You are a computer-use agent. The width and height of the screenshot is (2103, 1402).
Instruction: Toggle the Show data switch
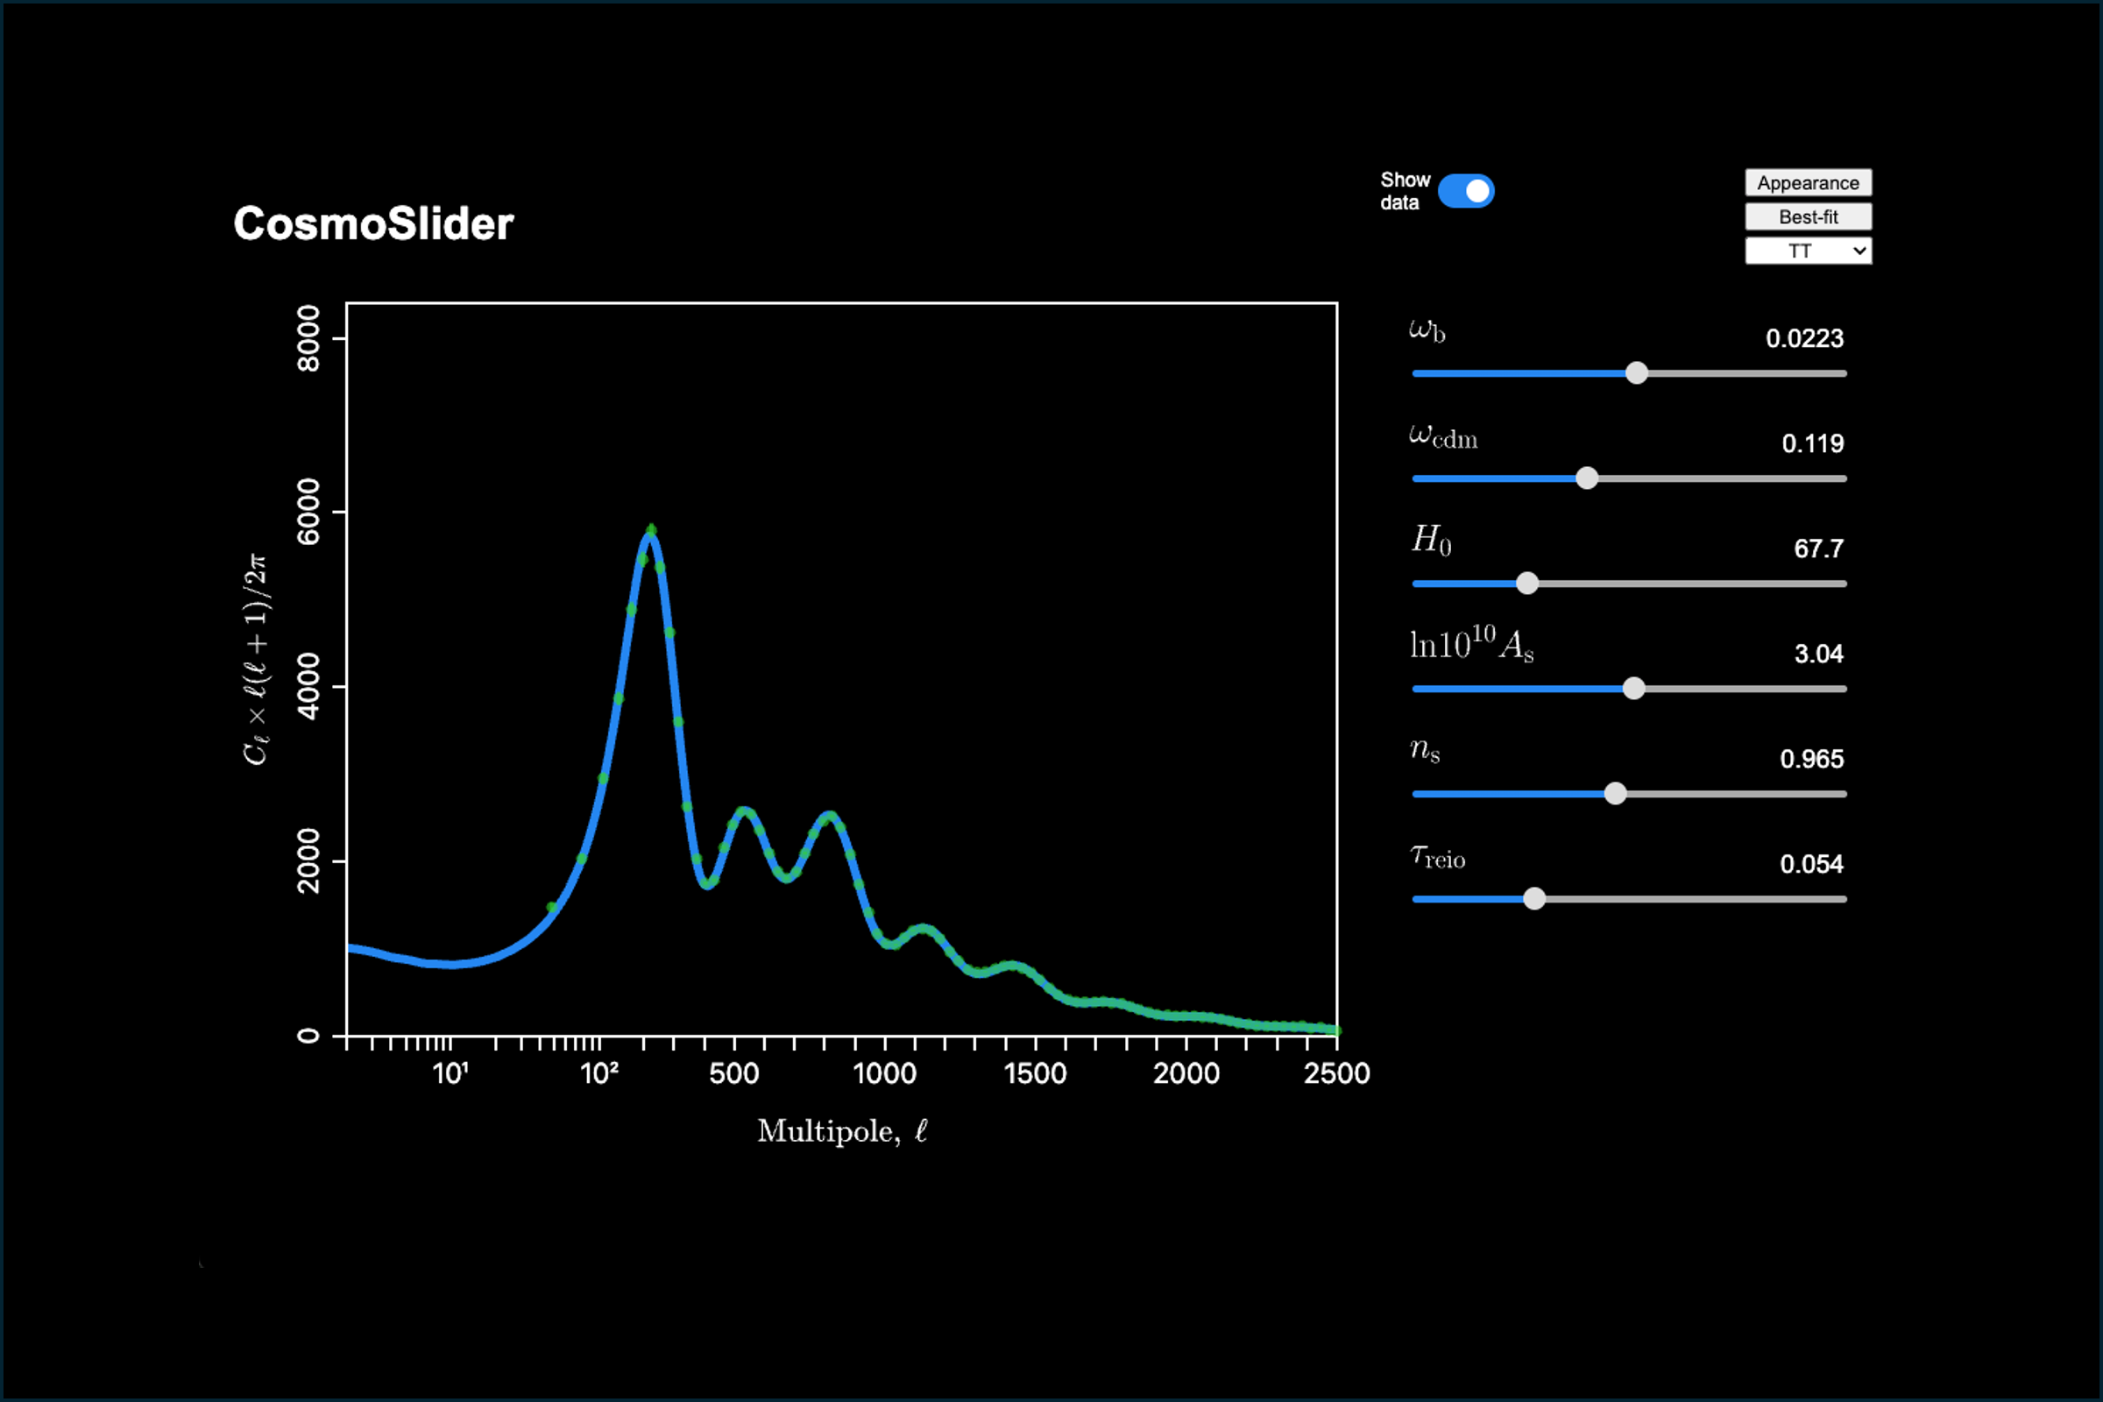1465,191
